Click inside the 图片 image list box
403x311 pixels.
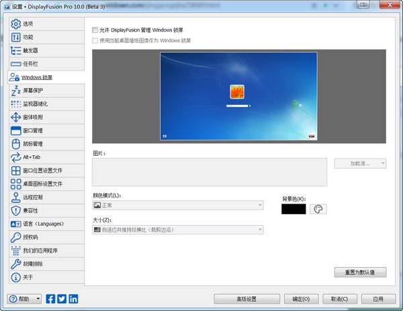coord(210,172)
